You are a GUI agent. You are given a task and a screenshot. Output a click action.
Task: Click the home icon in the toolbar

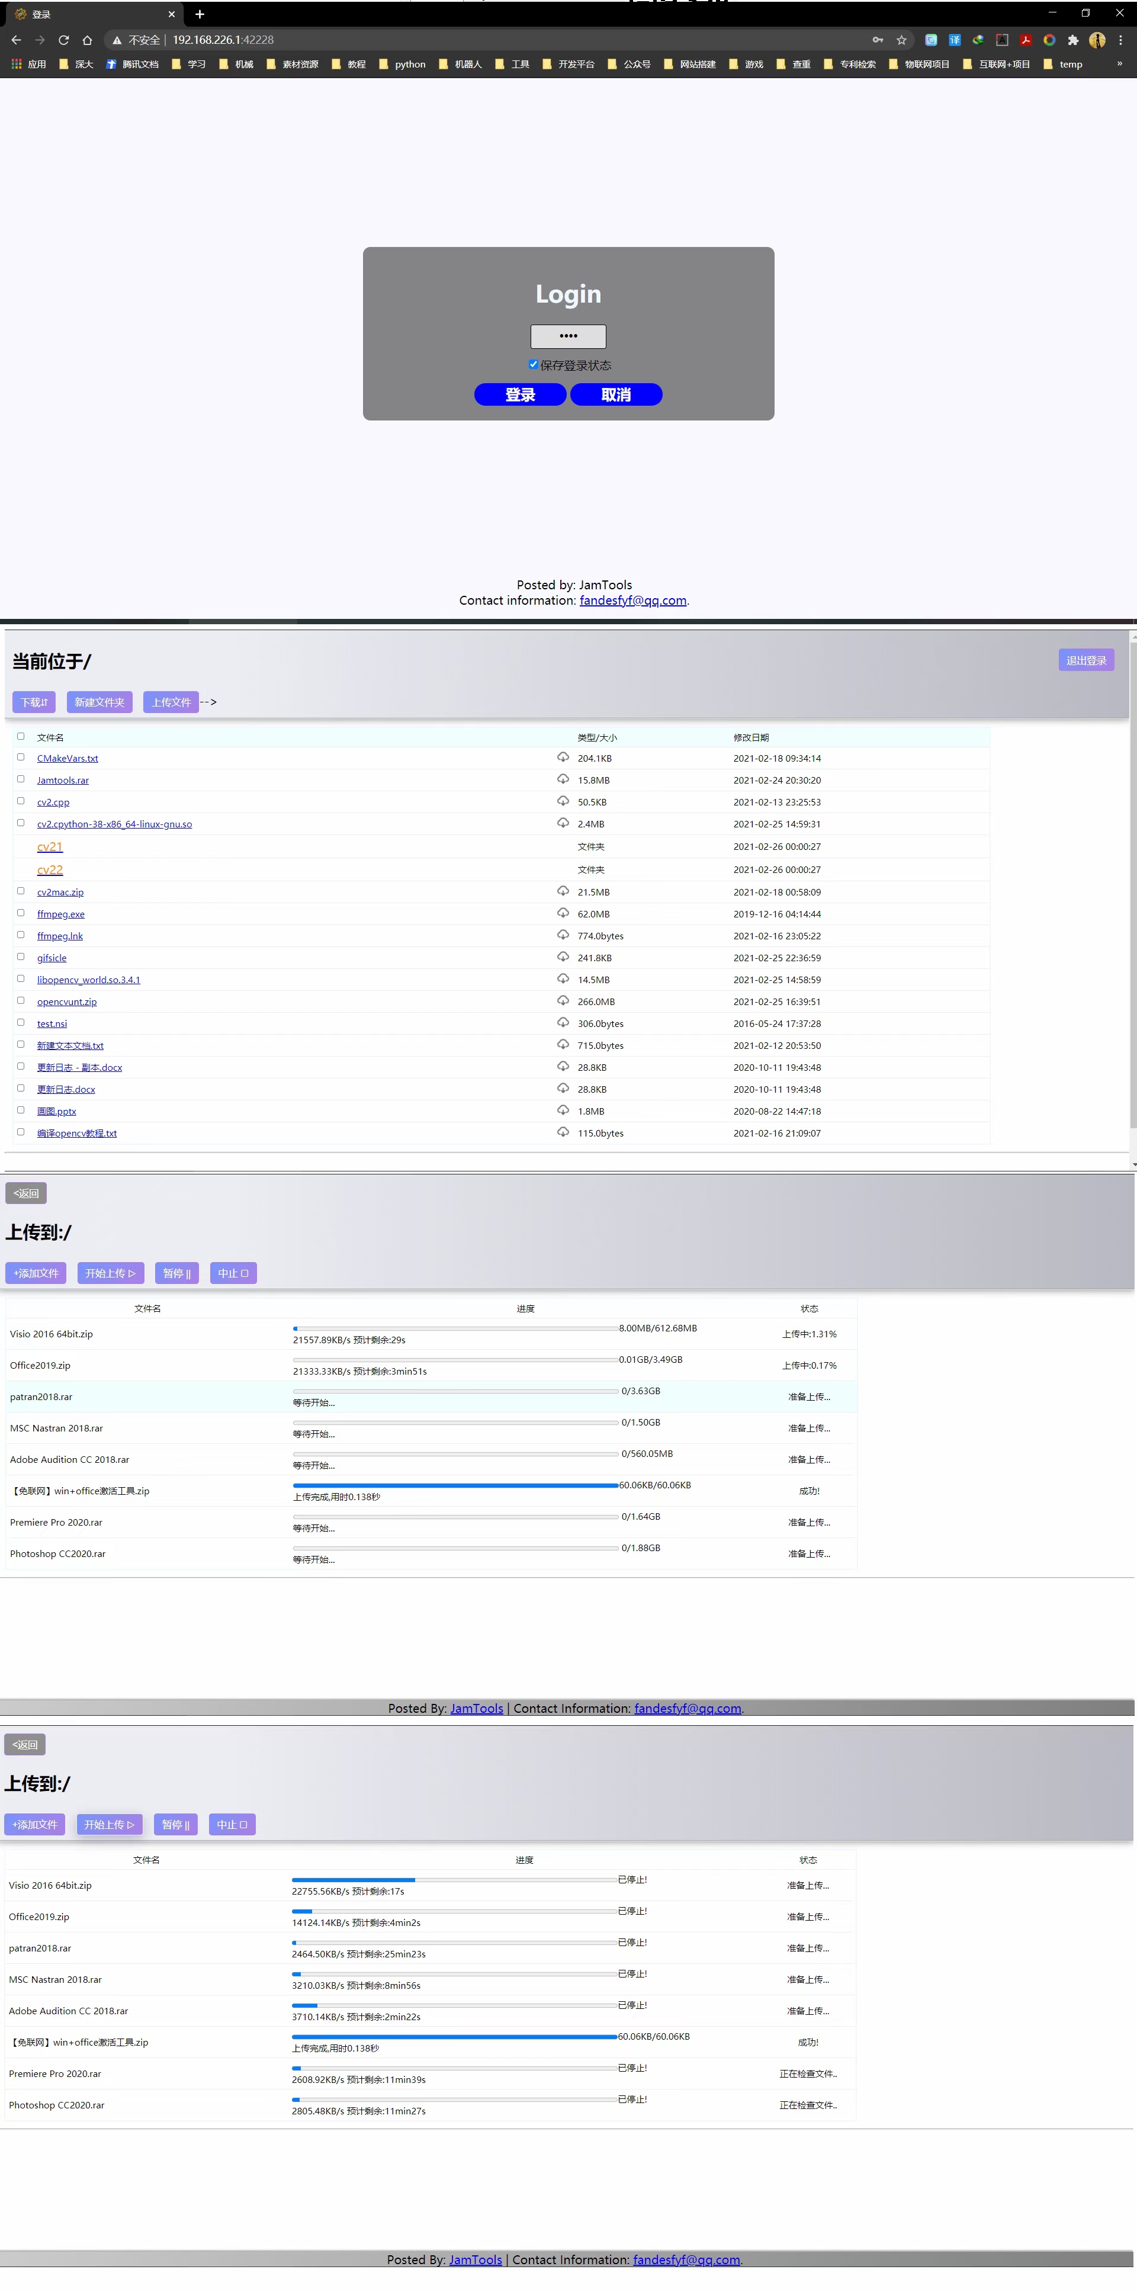point(87,40)
